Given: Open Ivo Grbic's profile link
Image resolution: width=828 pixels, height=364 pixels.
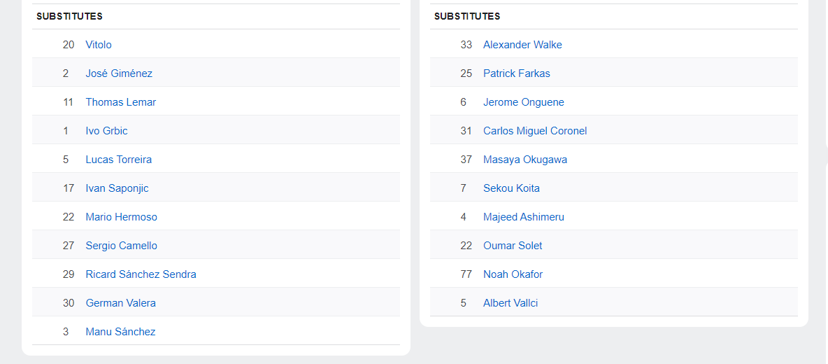Looking at the screenshot, I should [106, 131].
